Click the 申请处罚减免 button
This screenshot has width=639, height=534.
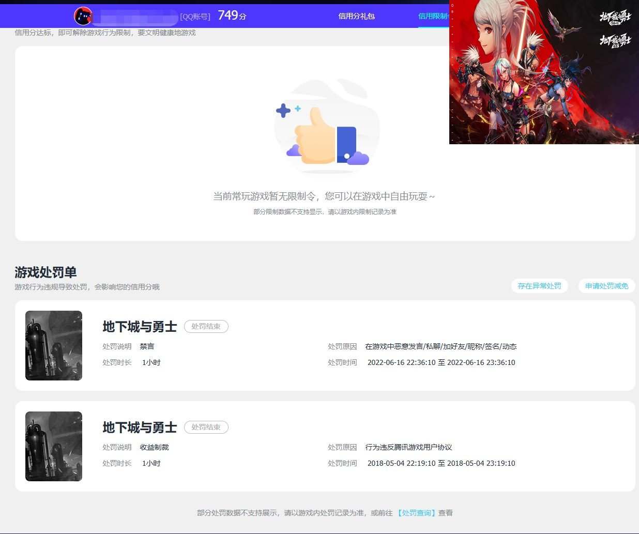[606, 286]
